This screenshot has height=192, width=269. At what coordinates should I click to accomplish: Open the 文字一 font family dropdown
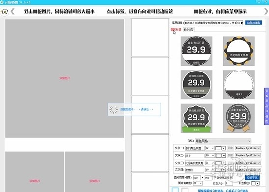coord(248,148)
